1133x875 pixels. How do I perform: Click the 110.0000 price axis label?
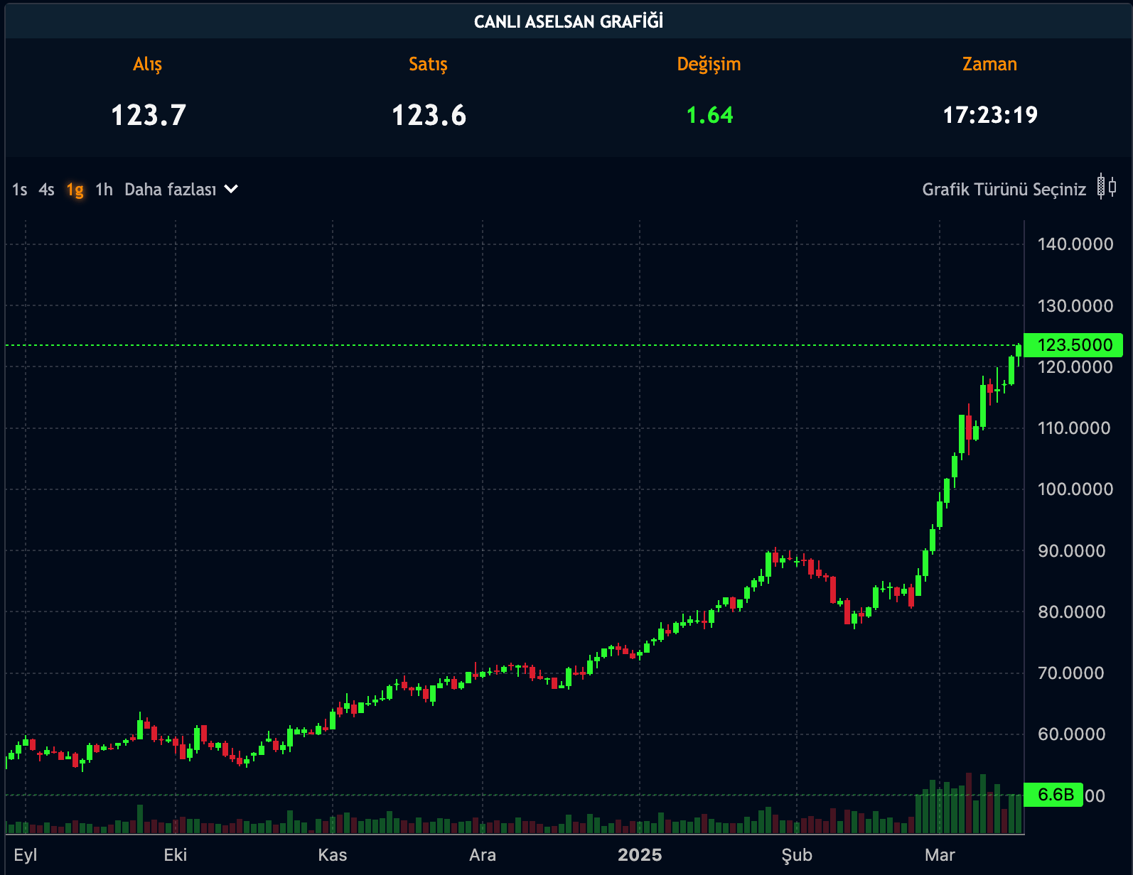point(1074,428)
